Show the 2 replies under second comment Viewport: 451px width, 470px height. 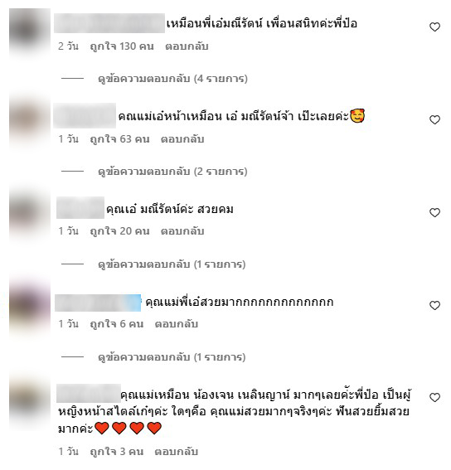click(x=172, y=172)
